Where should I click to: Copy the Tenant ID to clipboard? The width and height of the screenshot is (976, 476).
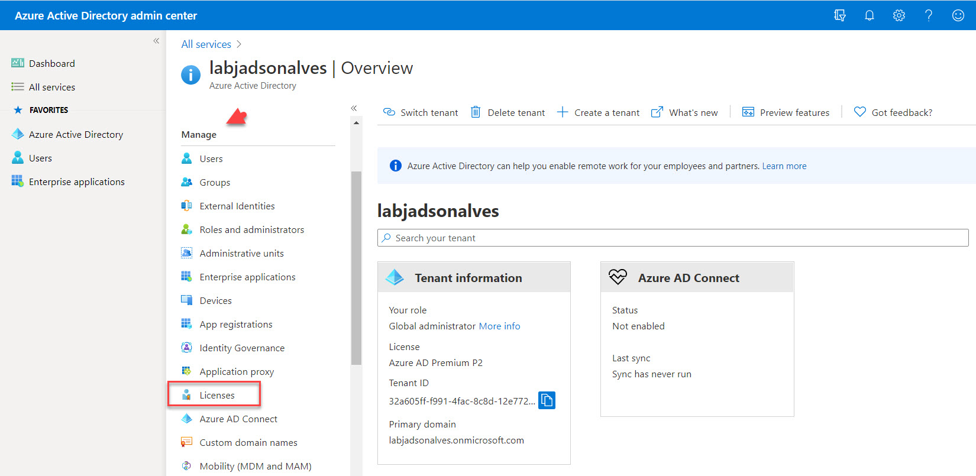(547, 400)
